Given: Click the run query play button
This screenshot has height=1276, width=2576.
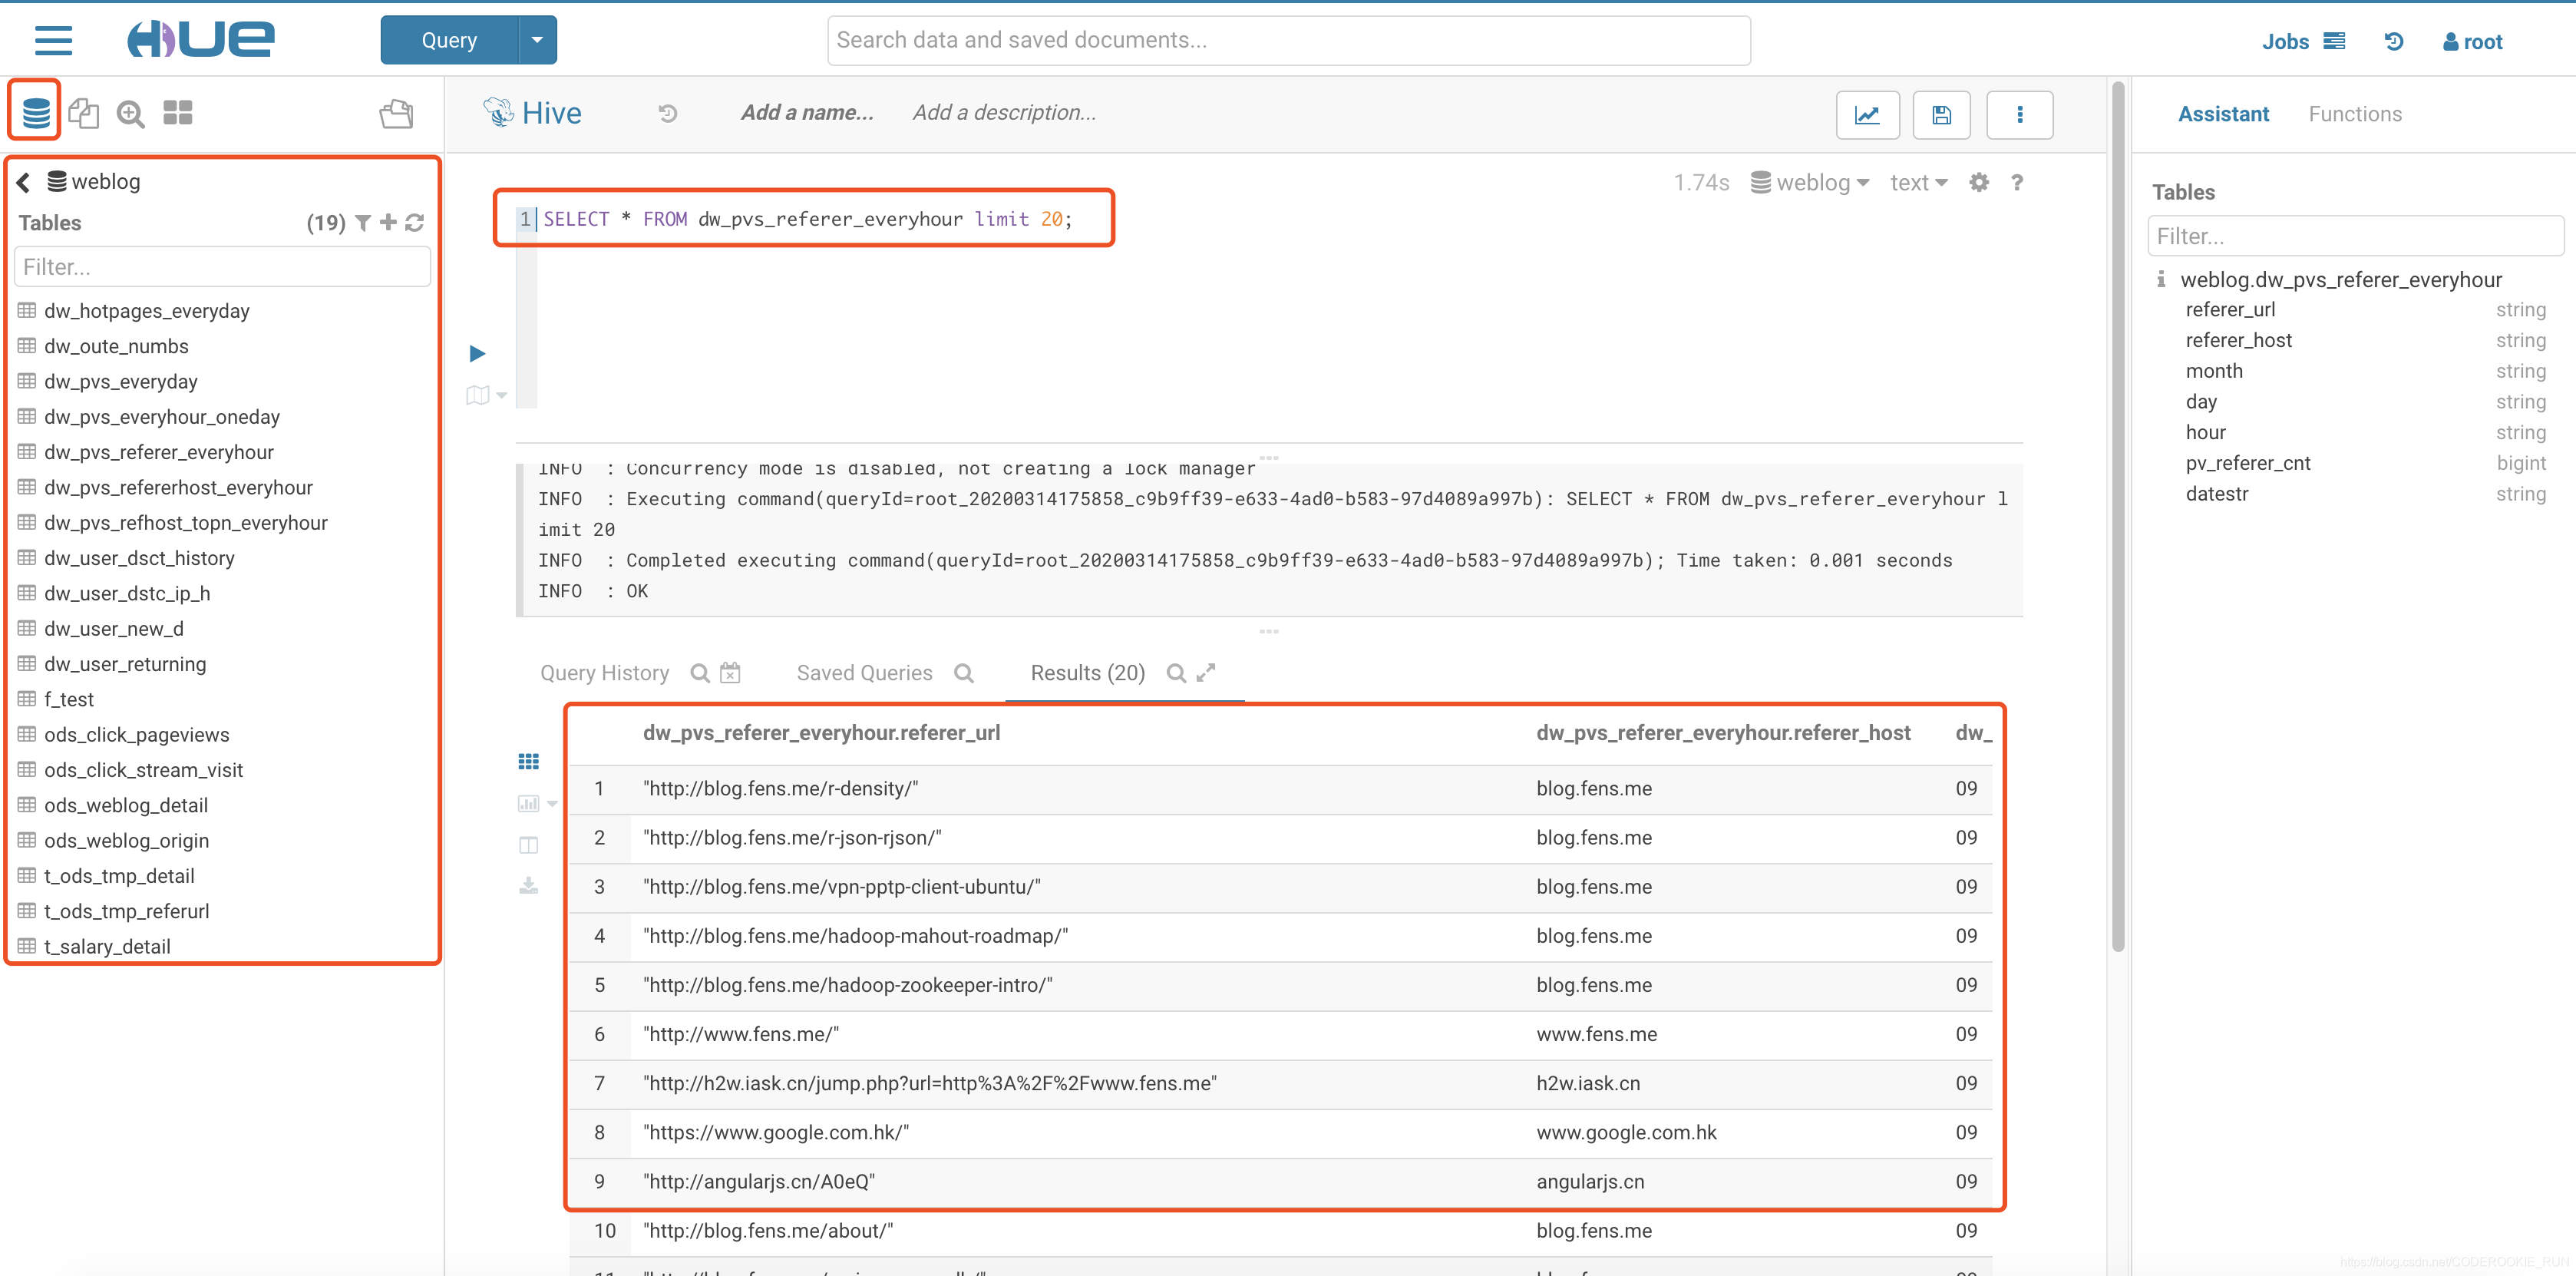Looking at the screenshot, I should (477, 353).
